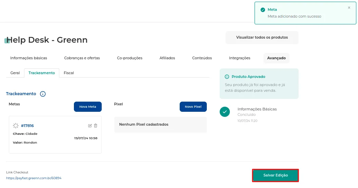Viewport: 358px width, 188px height.
Task: Click 'Chave: Cidade' text
Action: tap(25, 134)
